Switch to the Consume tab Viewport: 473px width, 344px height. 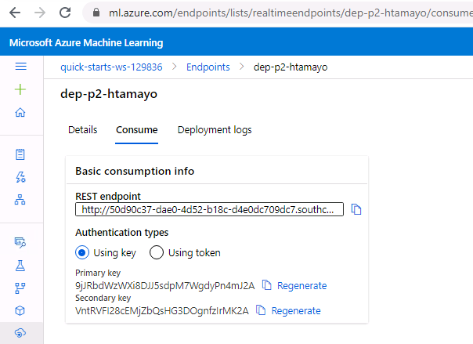136,130
